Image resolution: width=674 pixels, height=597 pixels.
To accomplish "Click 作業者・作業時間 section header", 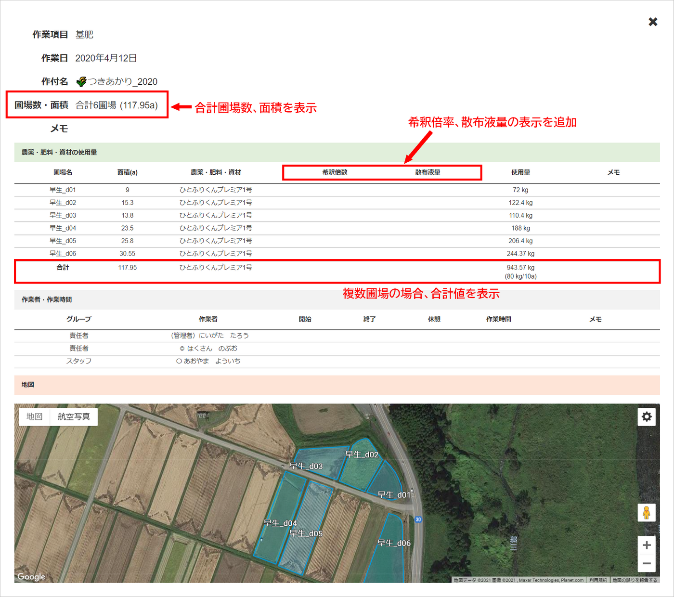I will pos(337,299).
